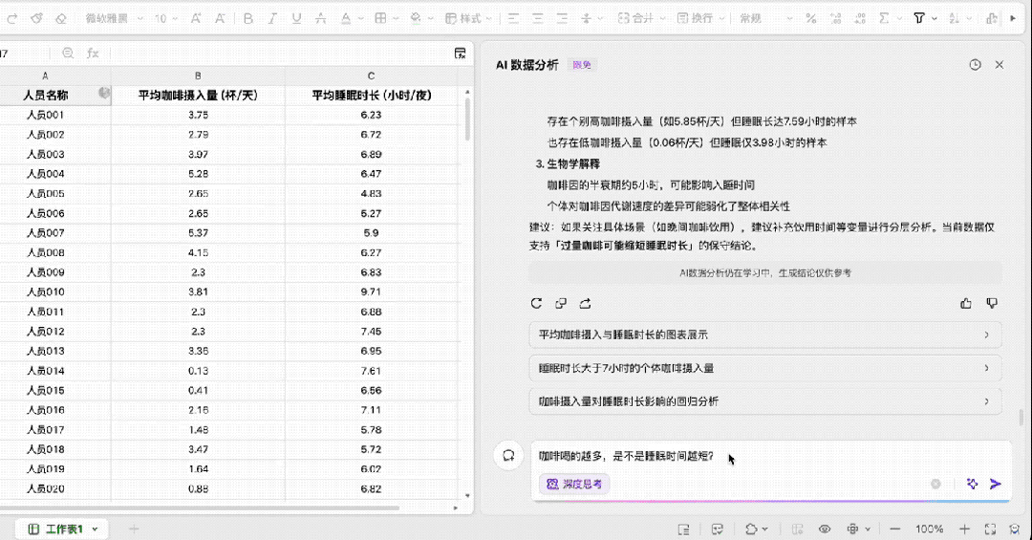Open the 样式 styles menu
The width and height of the screenshot is (1032, 540).
(x=468, y=18)
